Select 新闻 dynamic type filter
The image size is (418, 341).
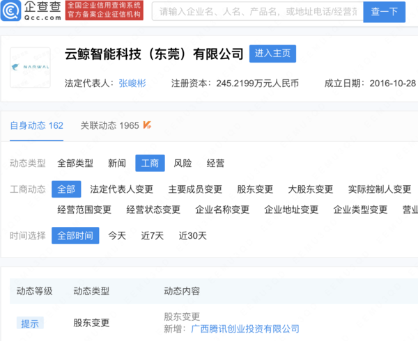tap(117, 163)
